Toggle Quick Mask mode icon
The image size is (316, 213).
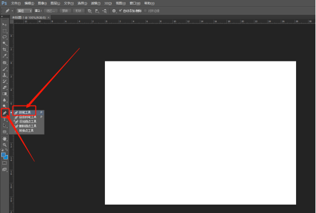point(5,163)
